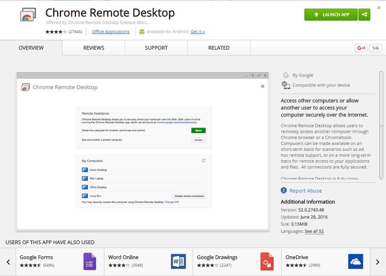The image size is (386, 276).
Task: Click the Google Drawings app icon
Action: (x=267, y=262)
